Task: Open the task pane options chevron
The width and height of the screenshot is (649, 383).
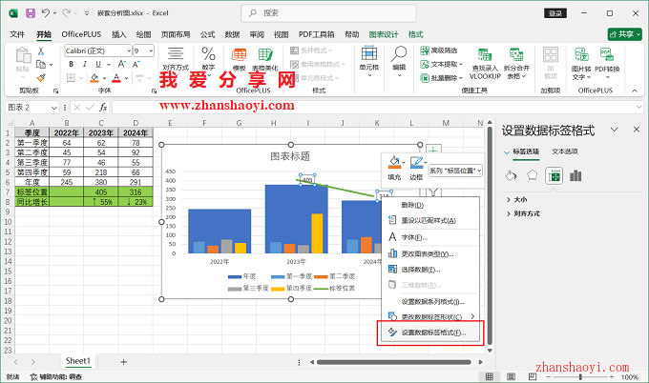Action: [615, 130]
